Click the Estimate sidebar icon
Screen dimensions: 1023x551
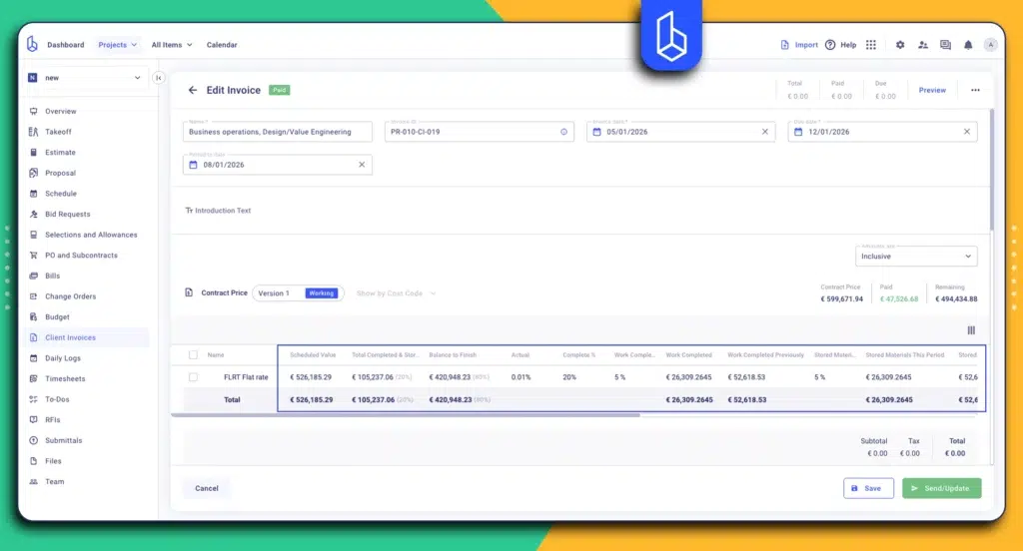(33, 153)
